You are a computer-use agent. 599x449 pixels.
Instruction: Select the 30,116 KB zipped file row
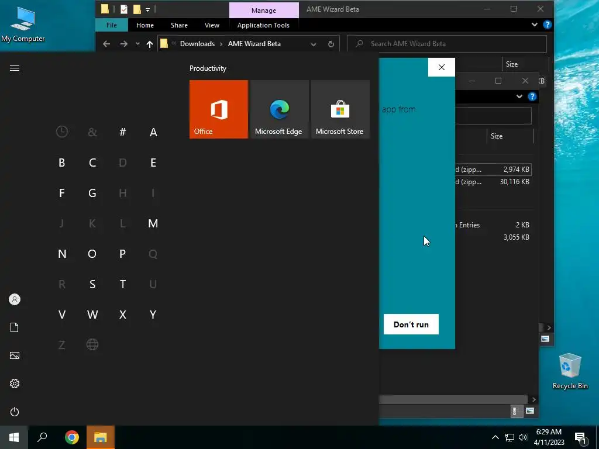(x=493, y=182)
